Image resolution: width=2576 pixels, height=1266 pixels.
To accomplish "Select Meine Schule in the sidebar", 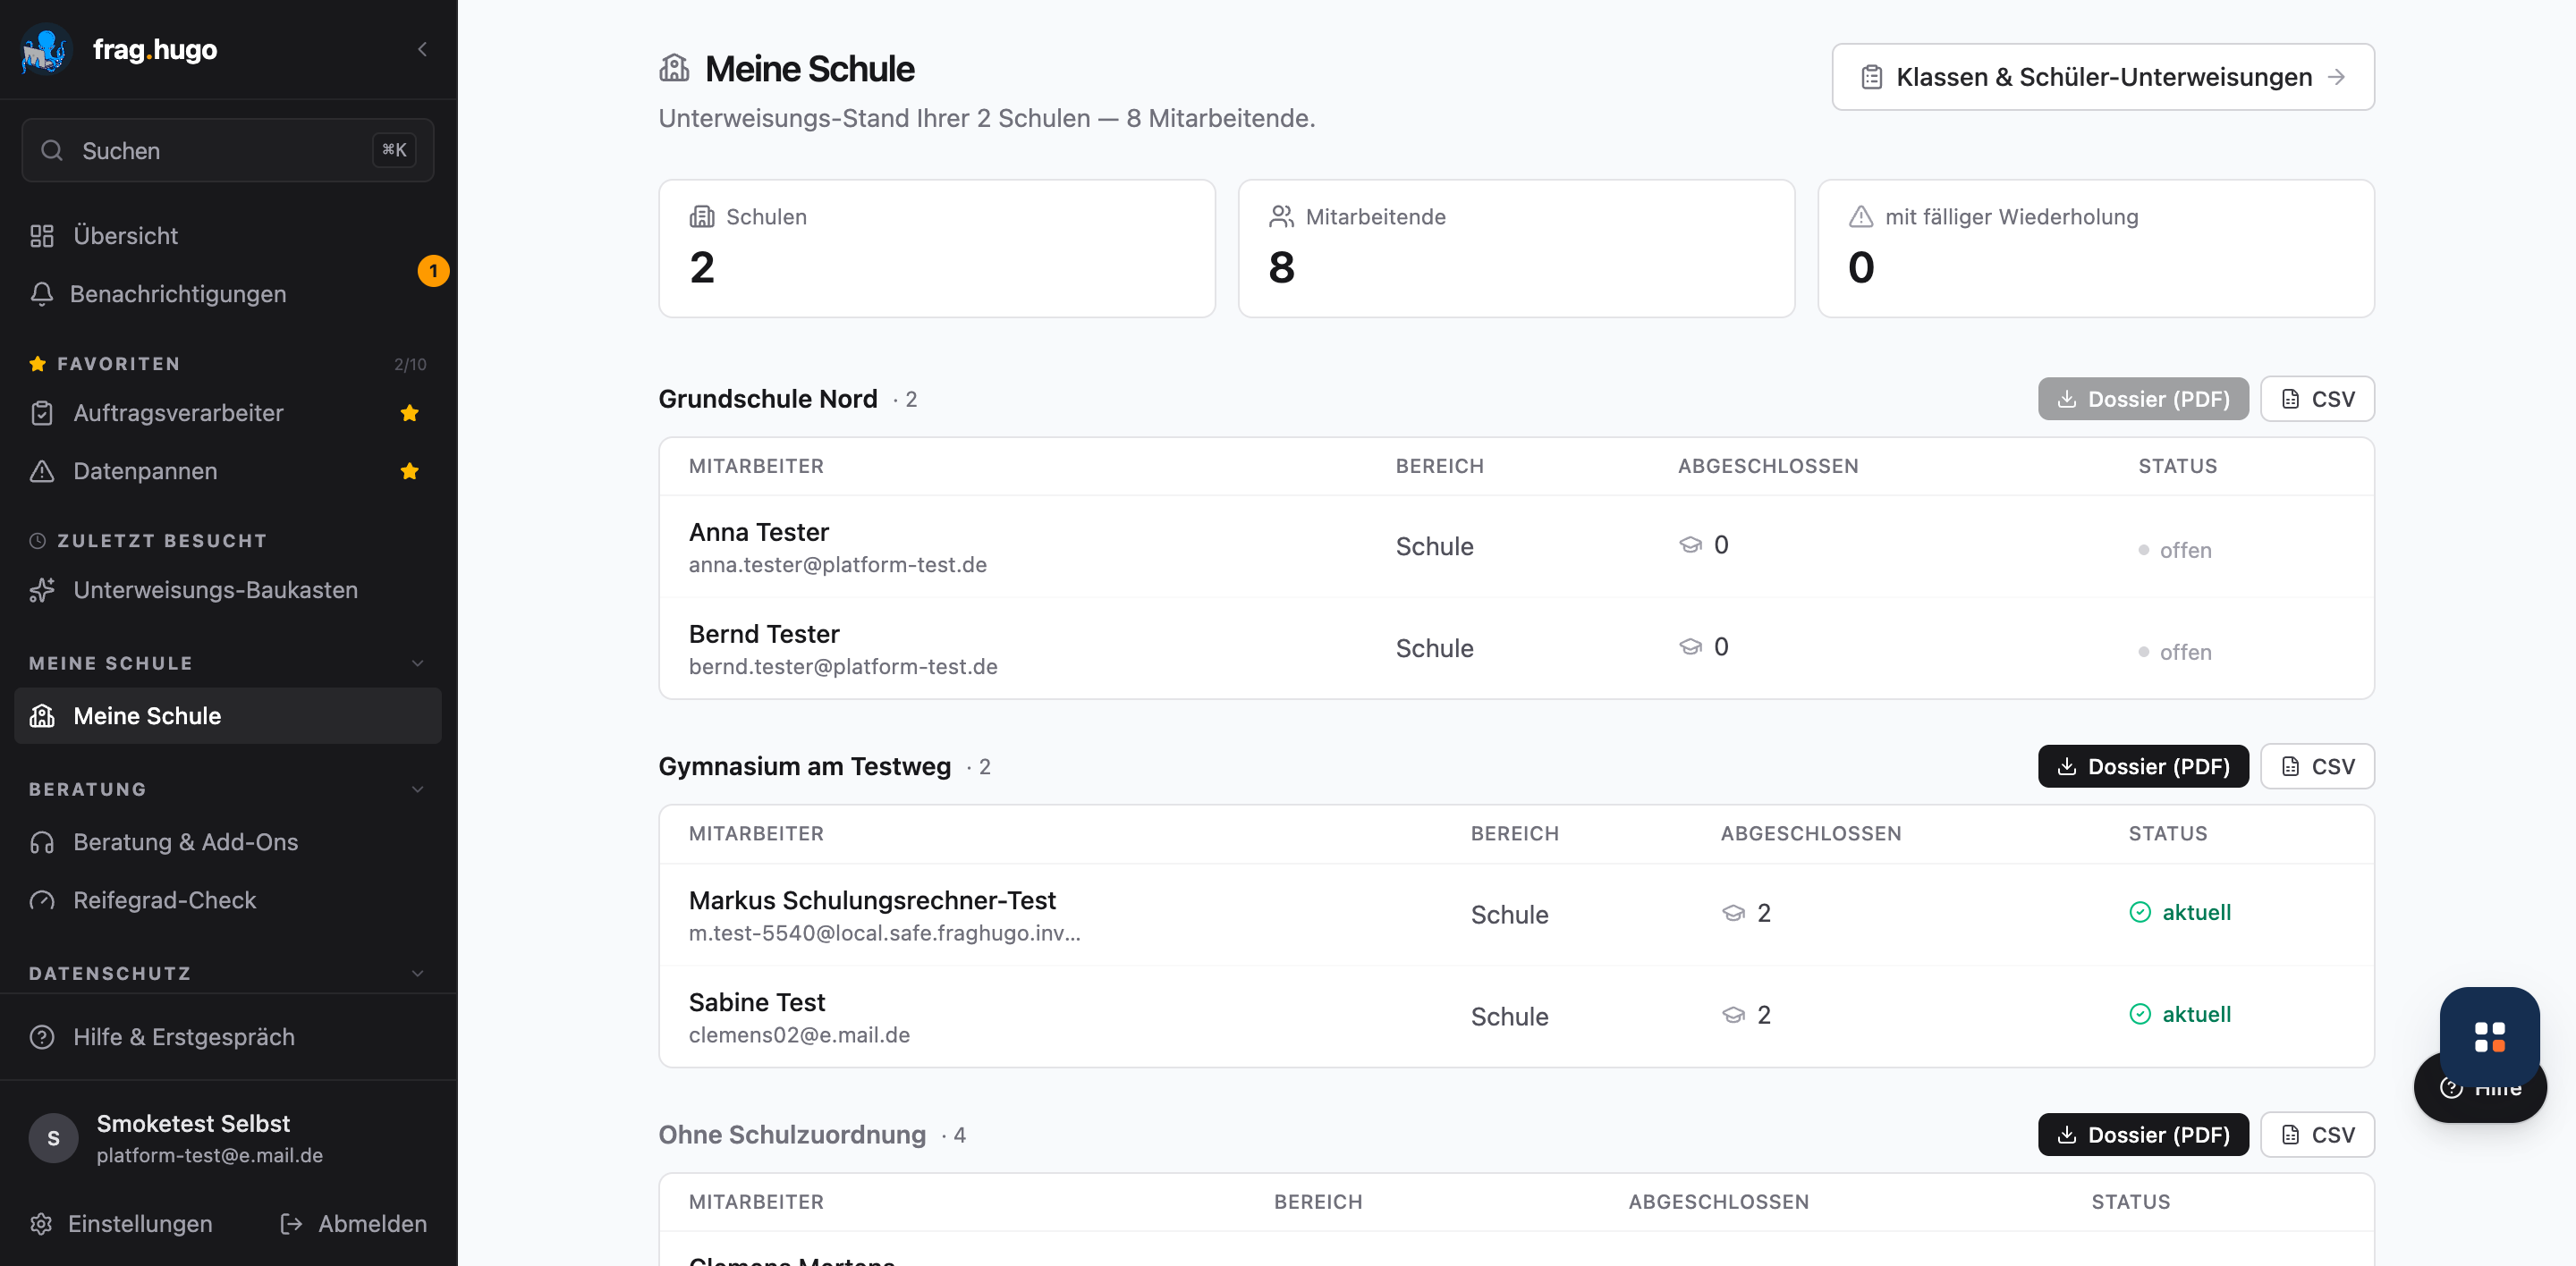I will [x=228, y=715].
